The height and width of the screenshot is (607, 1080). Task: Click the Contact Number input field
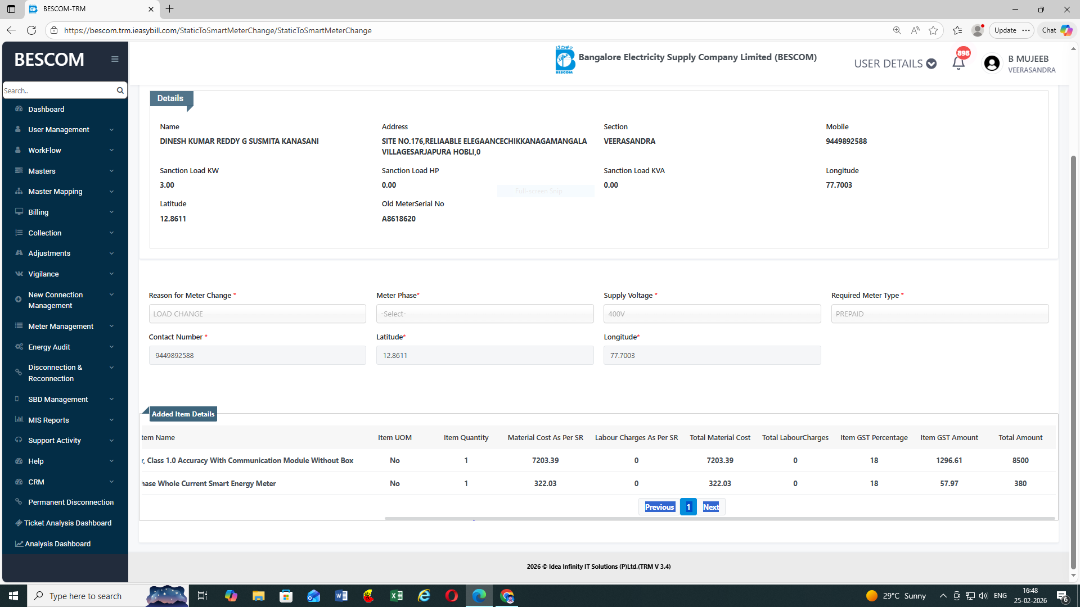point(257,355)
